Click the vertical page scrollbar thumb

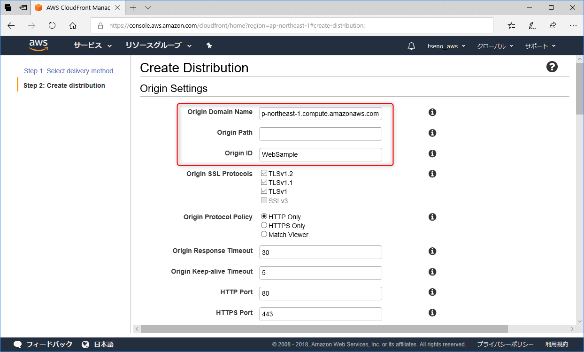(x=580, y=89)
